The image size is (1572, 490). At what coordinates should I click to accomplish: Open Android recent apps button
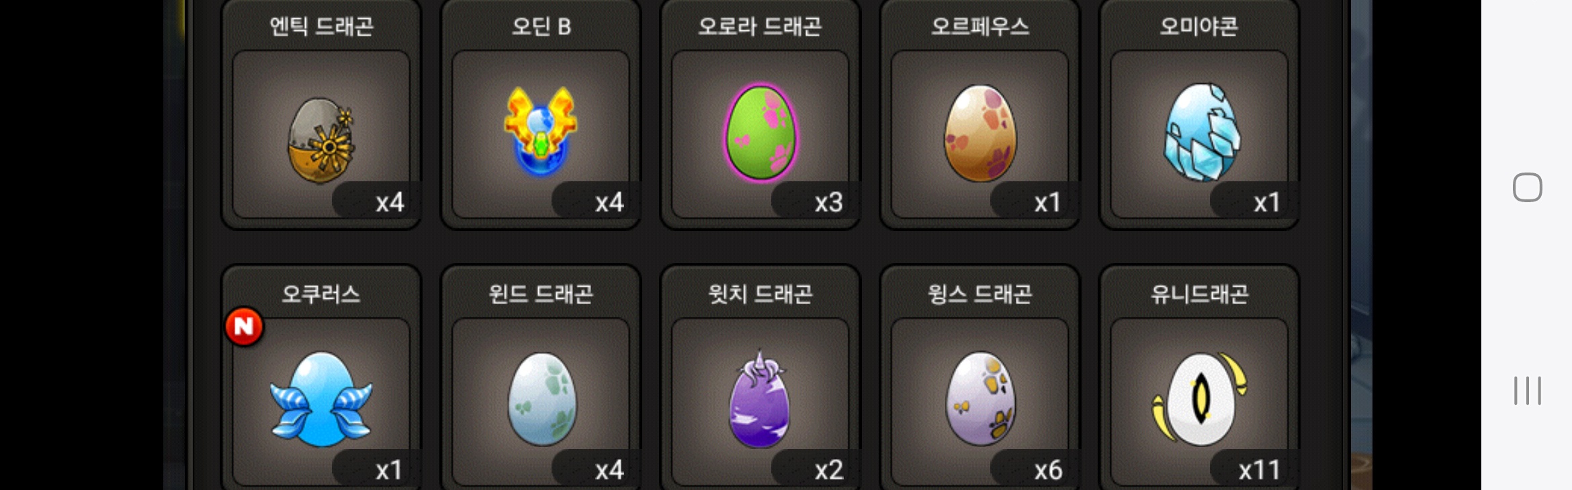(x=1527, y=391)
